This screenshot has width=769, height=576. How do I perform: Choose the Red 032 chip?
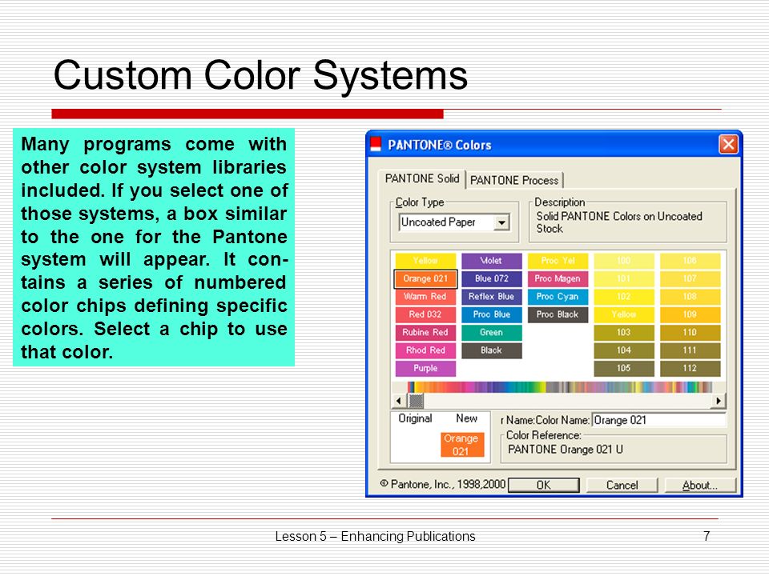[x=425, y=314]
